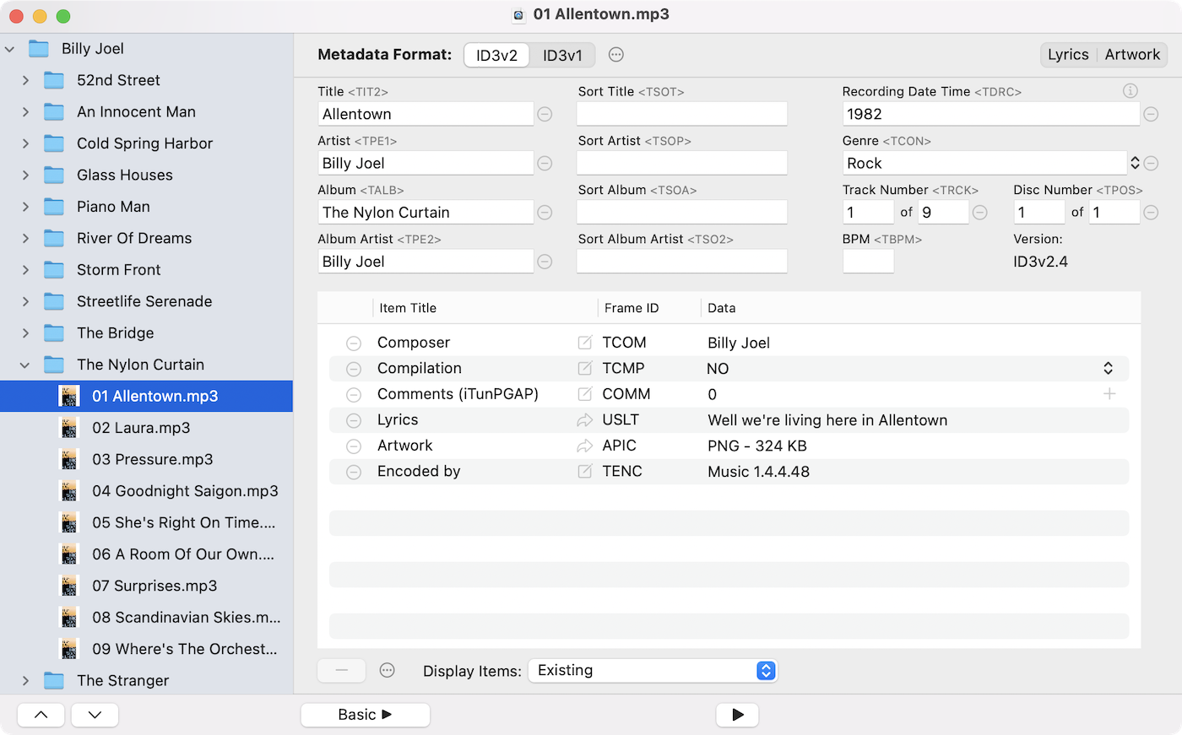Open the Genre dropdown
The image size is (1182, 735).
click(x=1135, y=163)
